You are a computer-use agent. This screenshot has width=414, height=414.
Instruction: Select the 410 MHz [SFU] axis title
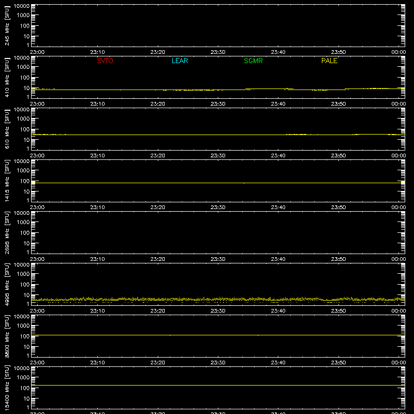point(7,77)
